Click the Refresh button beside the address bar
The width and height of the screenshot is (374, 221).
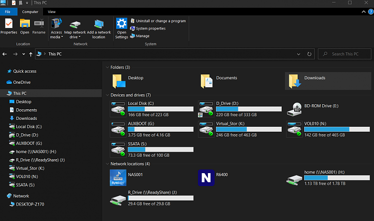coord(310,54)
